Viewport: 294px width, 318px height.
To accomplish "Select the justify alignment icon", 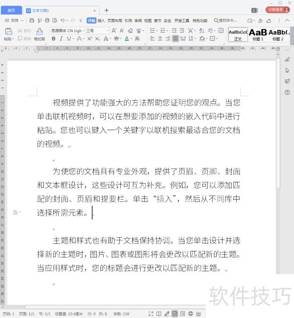I will click(175, 38).
